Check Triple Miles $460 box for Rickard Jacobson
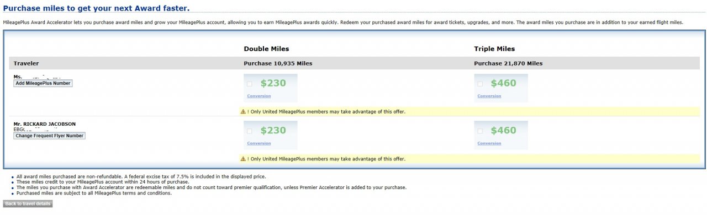Viewport: 707px width, 215px height. 480,131
